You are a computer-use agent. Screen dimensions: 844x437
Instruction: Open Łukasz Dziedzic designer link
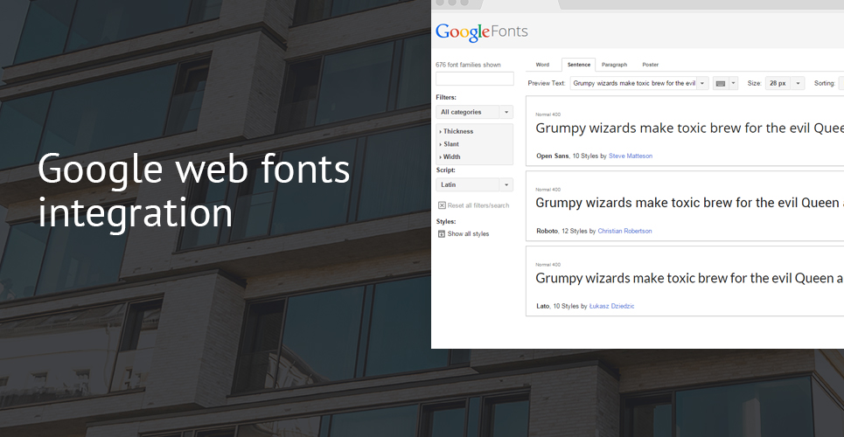pos(611,306)
